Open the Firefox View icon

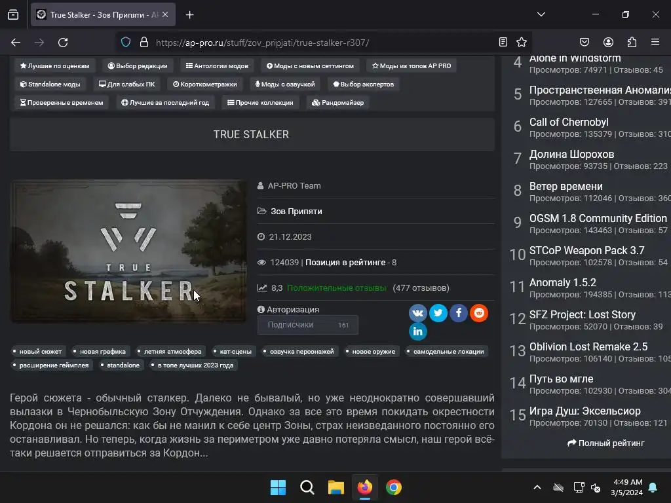13,14
